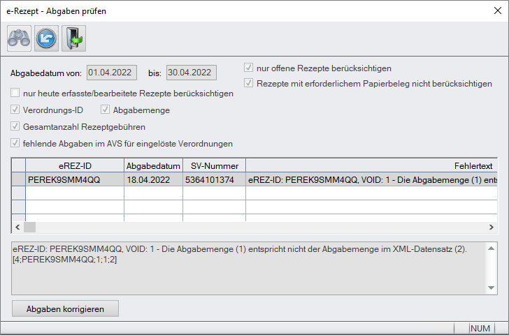Sort by the Abgabedatum column header
Screen dimensions: 509x335
coord(153,165)
